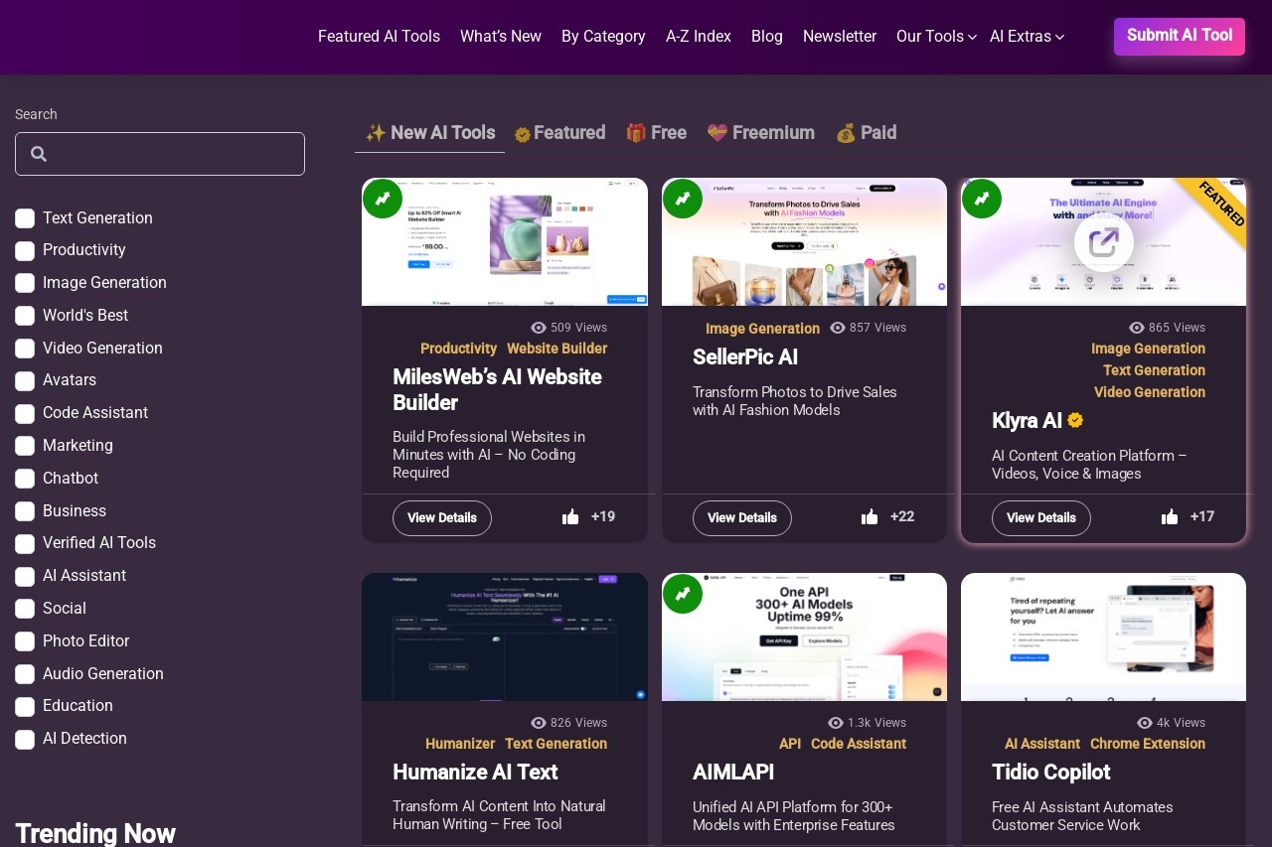Open Blog menu item
1272x847 pixels.
(x=767, y=37)
